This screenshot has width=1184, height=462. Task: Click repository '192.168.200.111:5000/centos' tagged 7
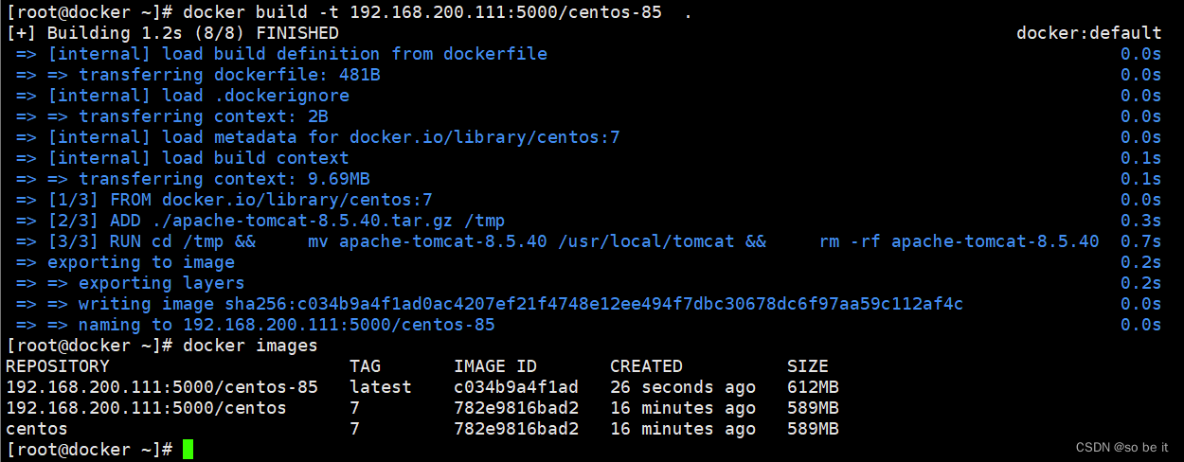coord(146,408)
